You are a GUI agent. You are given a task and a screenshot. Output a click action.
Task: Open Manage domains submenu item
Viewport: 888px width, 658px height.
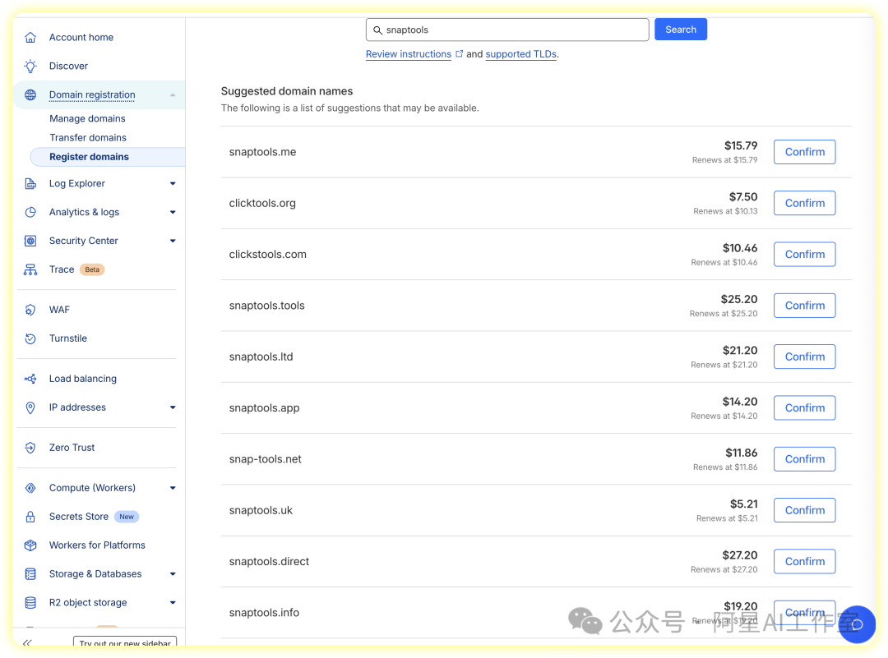(x=87, y=119)
